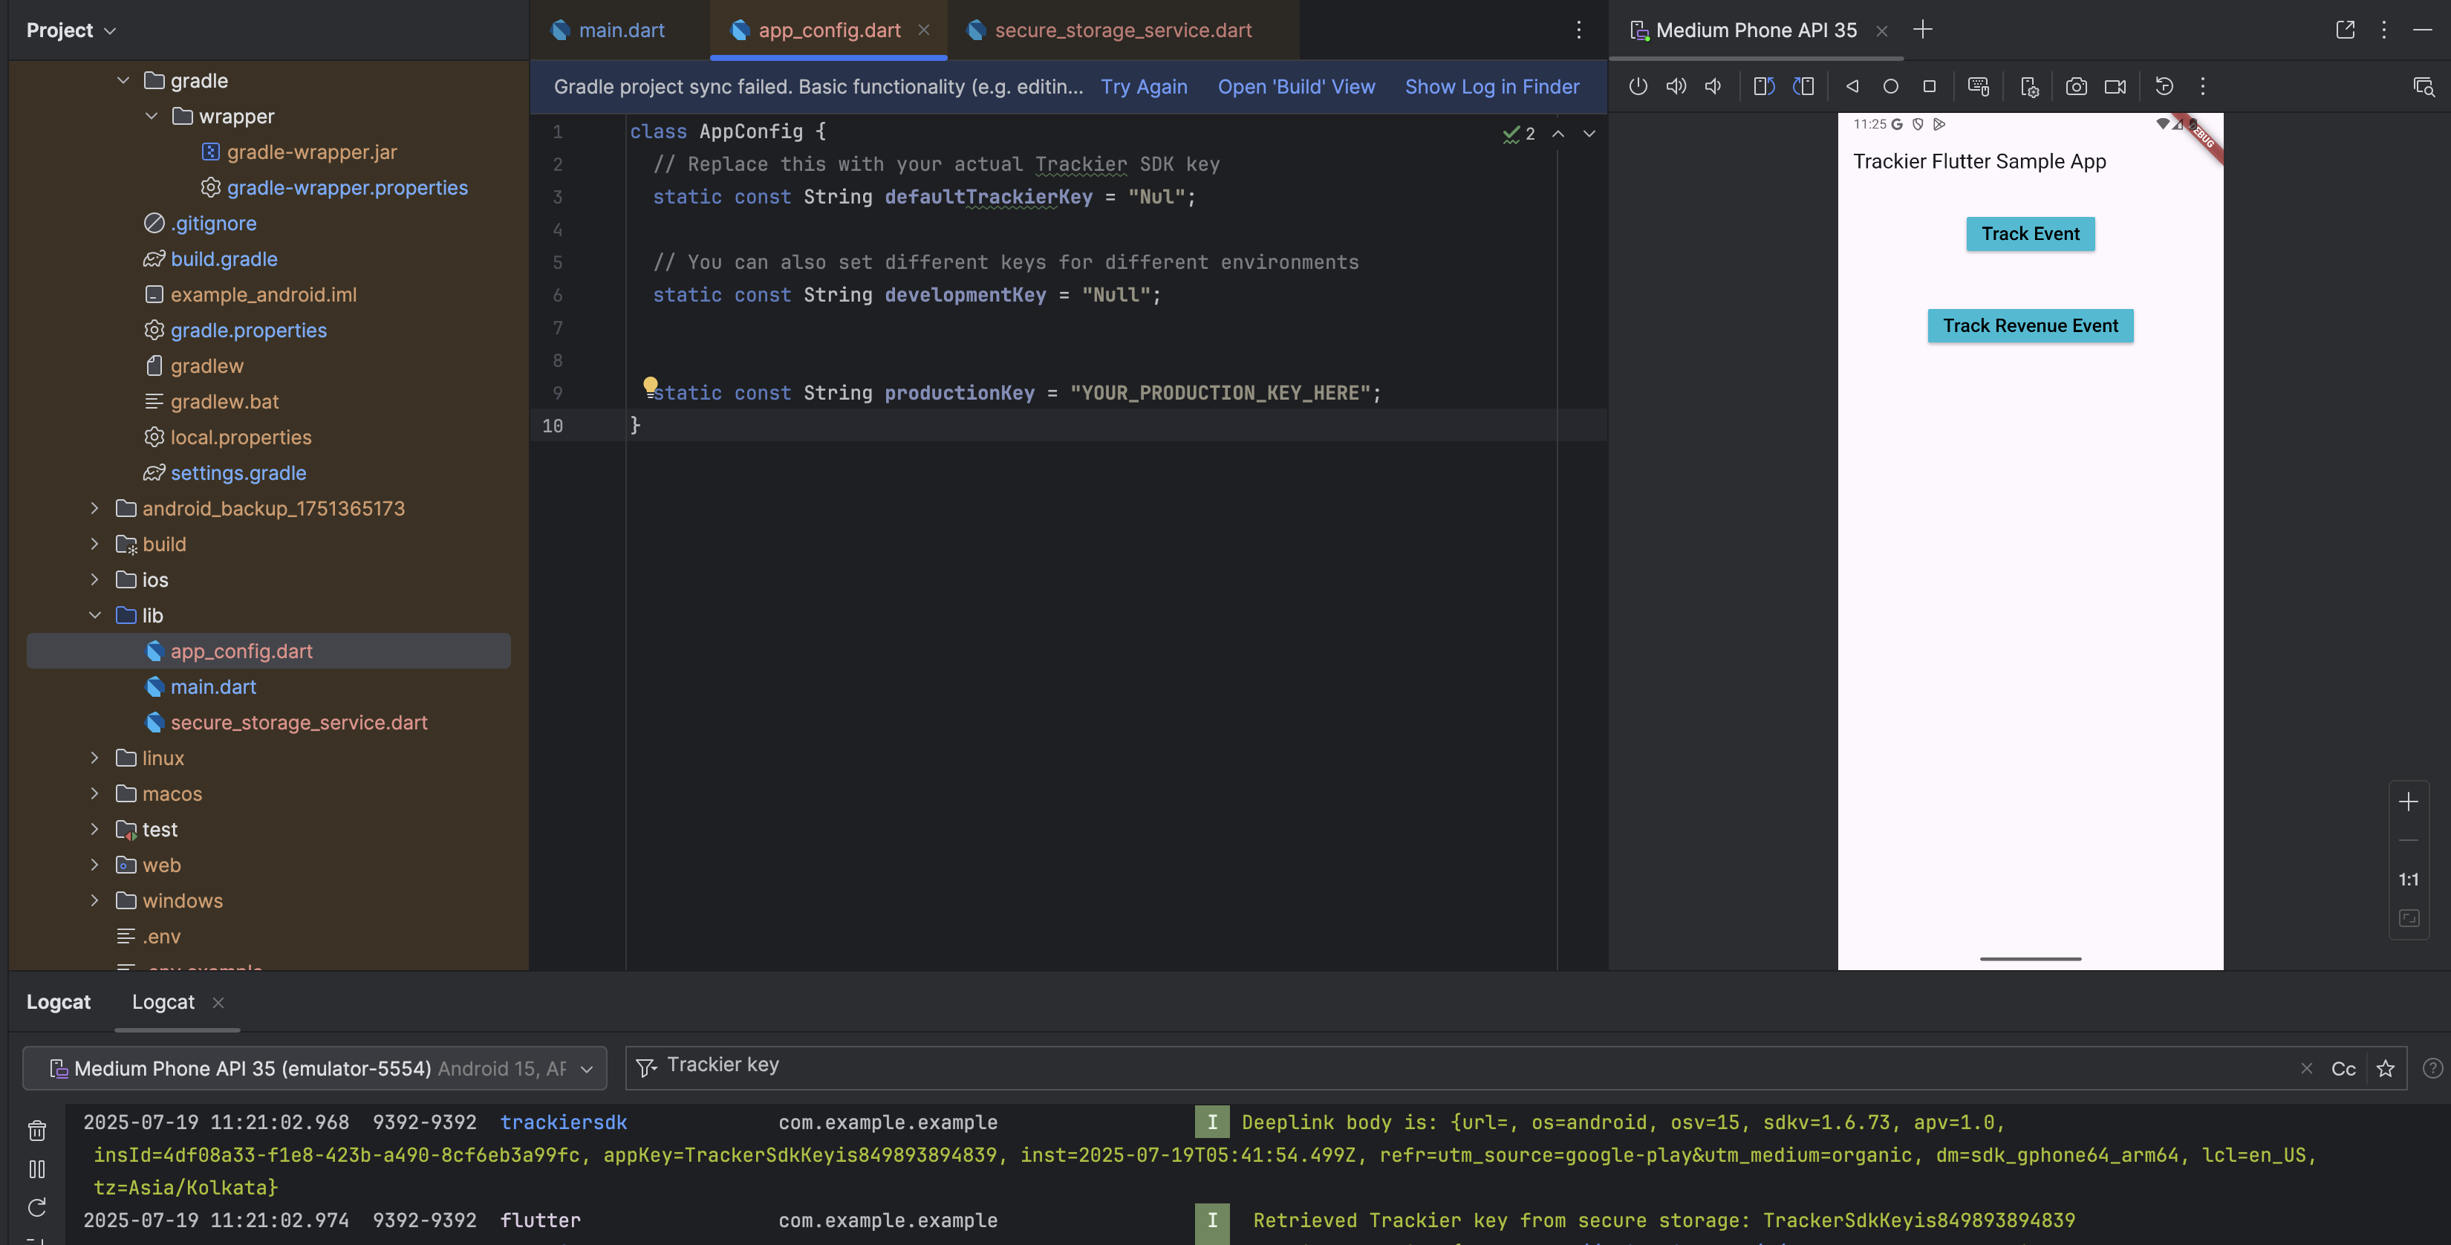This screenshot has width=2451, height=1245.
Task: Open logcat filter history funnel icon
Action: (646, 1067)
